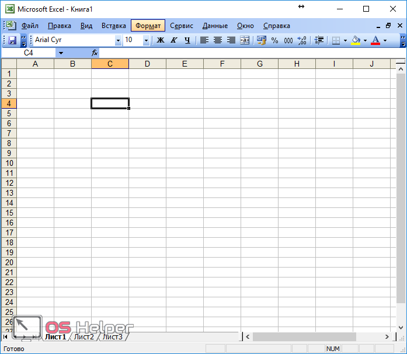407x354 pixels.
Task: Click vertical scrollbar up arrow
Action: [x=401, y=69]
